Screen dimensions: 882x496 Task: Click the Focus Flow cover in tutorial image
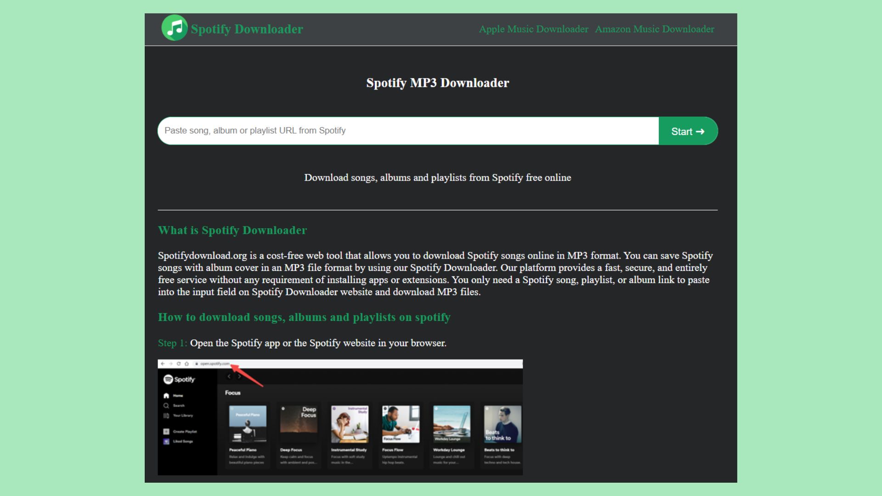(401, 424)
